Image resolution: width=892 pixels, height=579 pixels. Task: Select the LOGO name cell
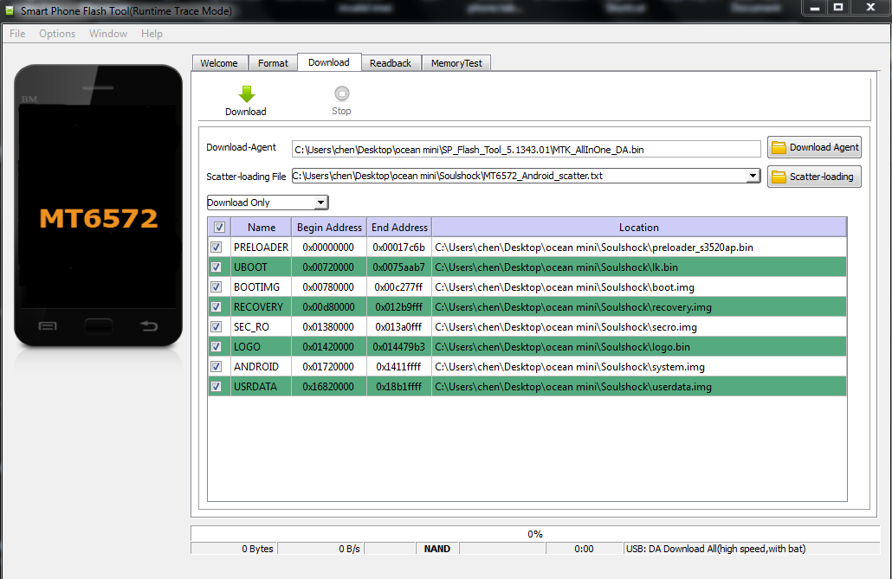click(262, 347)
